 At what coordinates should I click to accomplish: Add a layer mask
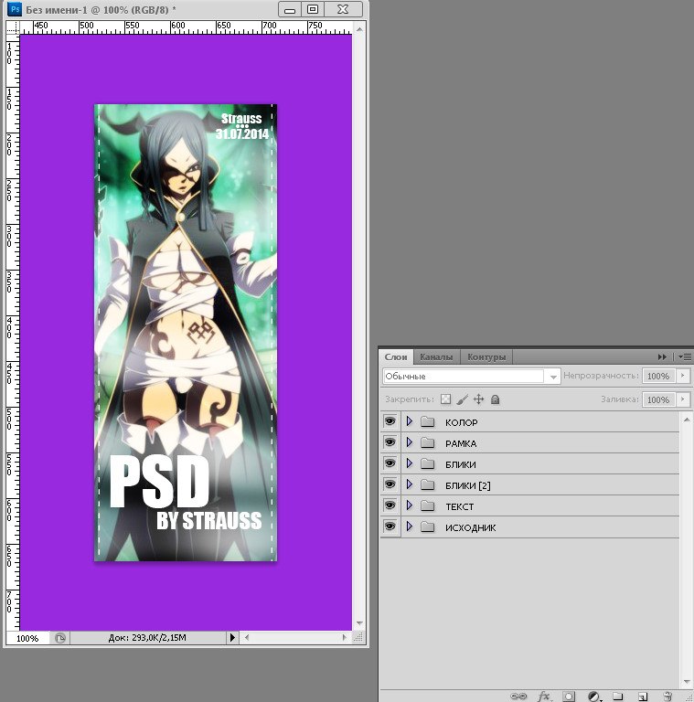(569, 697)
